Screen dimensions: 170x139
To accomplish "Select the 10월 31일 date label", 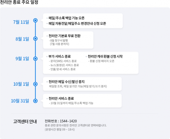I will point(20,101).
